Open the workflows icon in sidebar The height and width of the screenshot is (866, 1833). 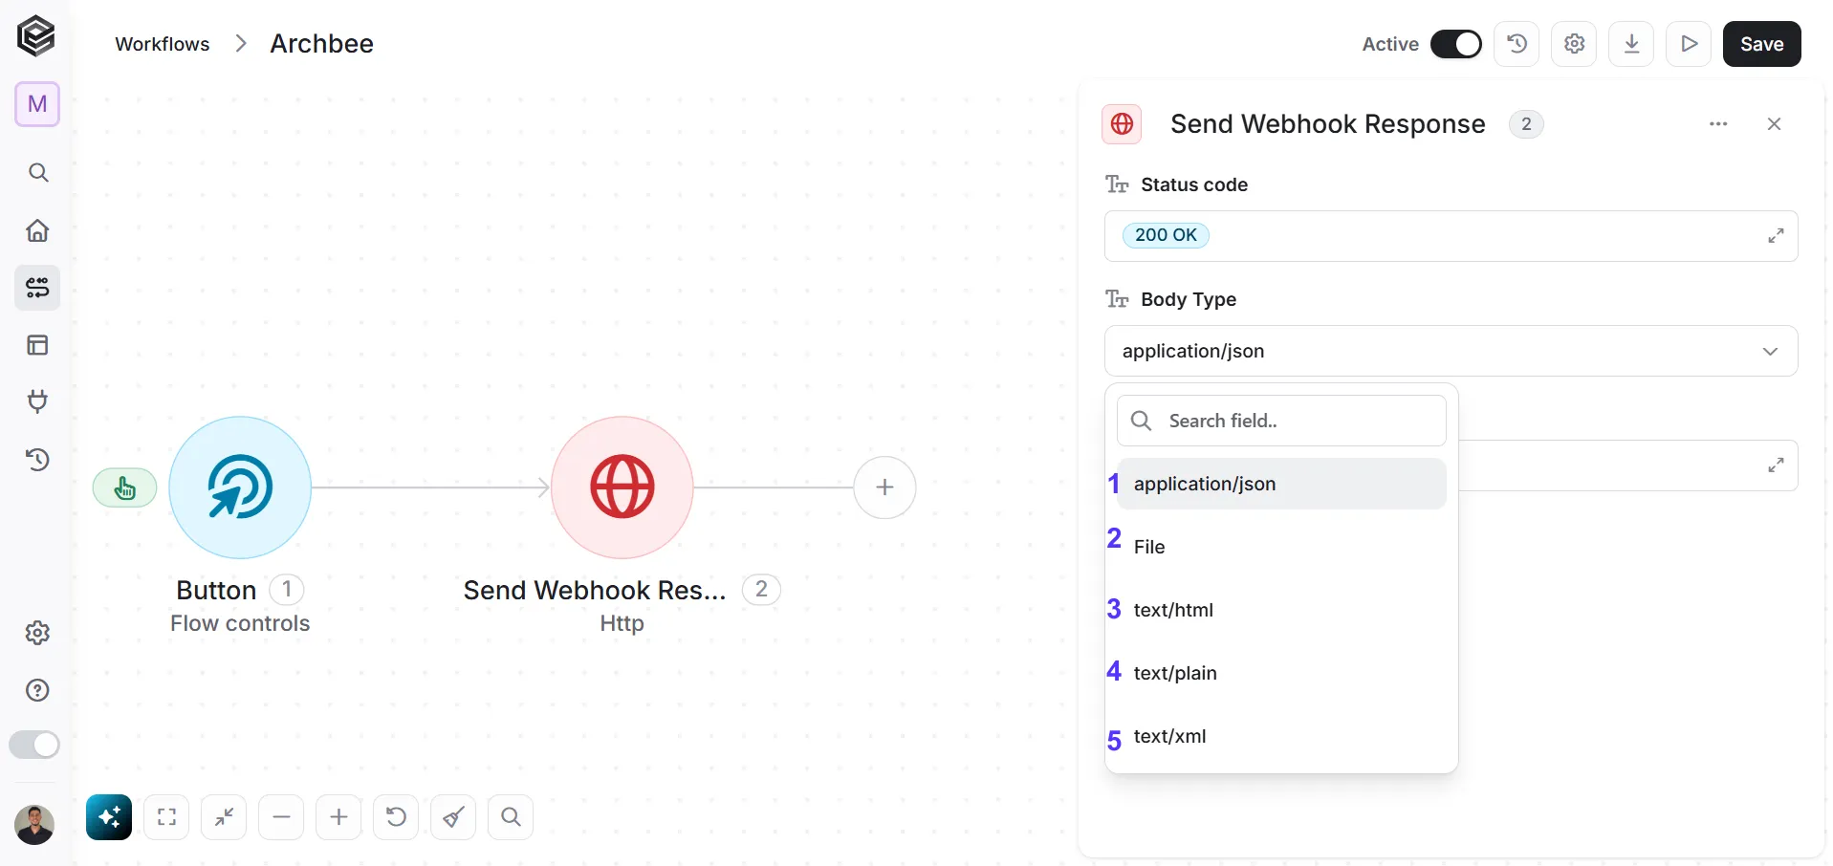coord(37,288)
